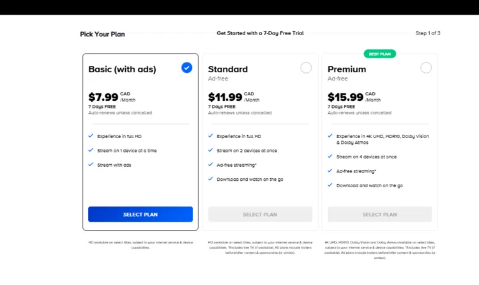The image size is (479, 285).
Task: Choose the Standard plan radio button
Action: click(306, 68)
